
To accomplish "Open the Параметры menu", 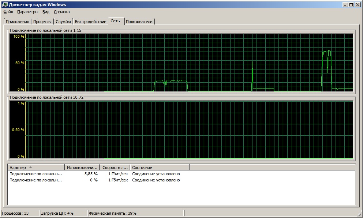I will tap(27, 12).
